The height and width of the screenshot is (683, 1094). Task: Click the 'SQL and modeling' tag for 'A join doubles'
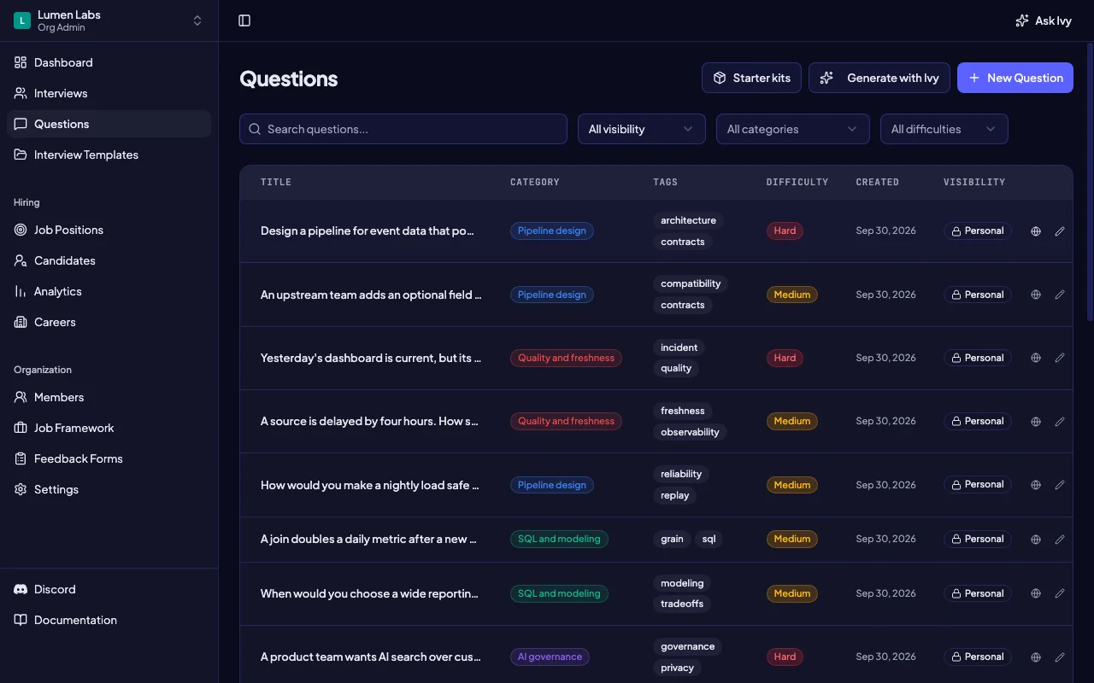tap(559, 539)
